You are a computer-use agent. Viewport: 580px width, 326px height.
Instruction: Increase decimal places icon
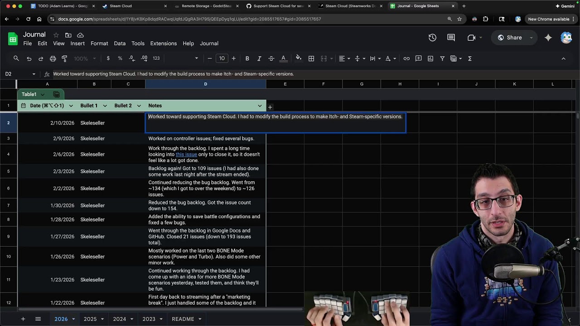(144, 58)
